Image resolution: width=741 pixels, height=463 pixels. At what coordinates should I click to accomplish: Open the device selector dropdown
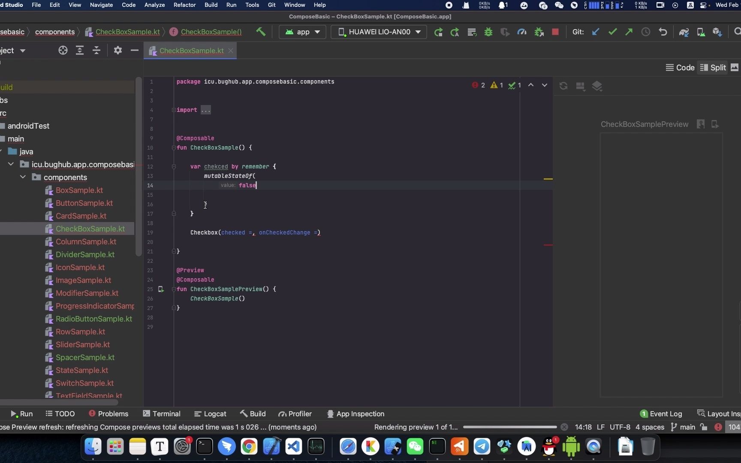(x=378, y=32)
